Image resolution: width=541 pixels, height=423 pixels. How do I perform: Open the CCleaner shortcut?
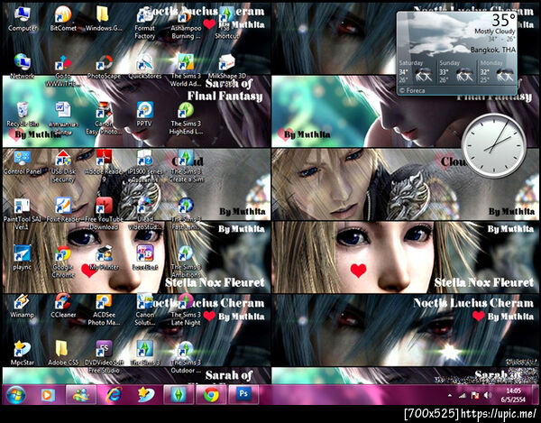pos(63,306)
